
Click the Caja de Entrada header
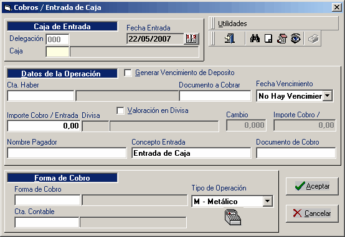point(62,27)
